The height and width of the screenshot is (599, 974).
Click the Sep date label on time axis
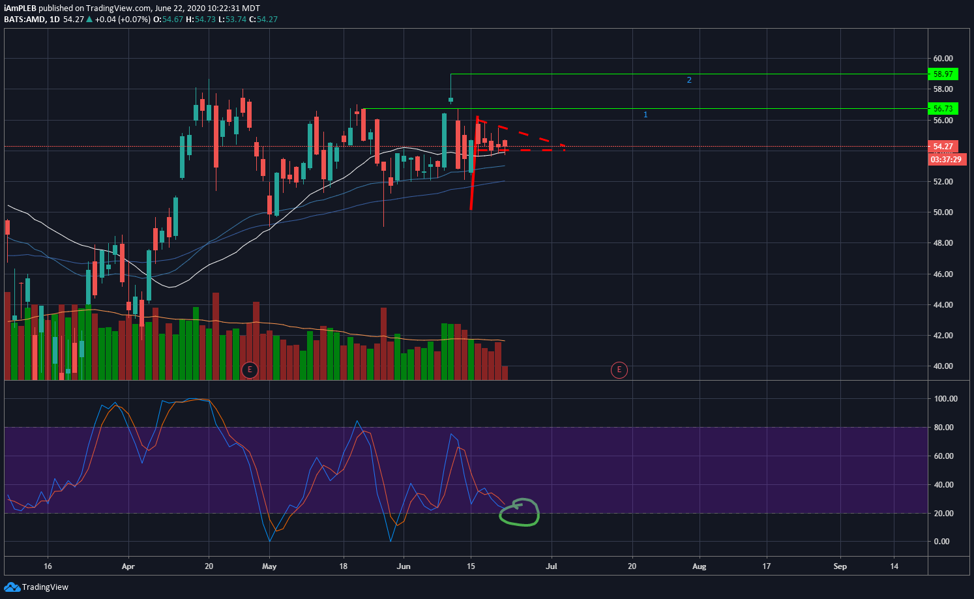(840, 566)
